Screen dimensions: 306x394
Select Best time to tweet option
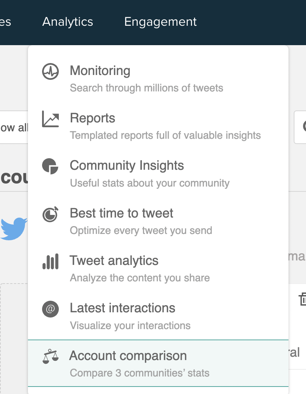pos(122,213)
